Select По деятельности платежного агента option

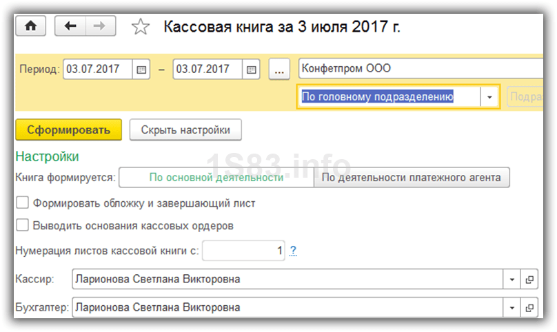pyautogui.click(x=412, y=177)
